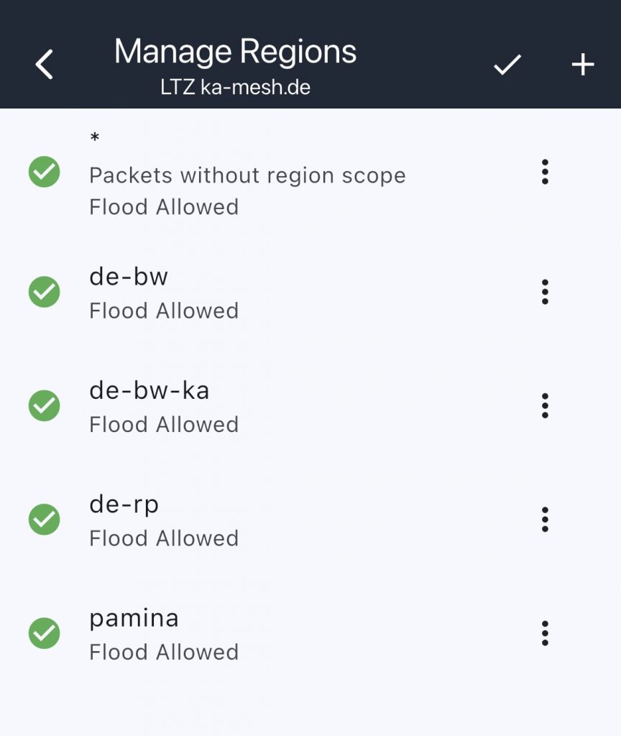Toggle green check for de-bw region
This screenshot has height=736, width=621.
(x=45, y=292)
